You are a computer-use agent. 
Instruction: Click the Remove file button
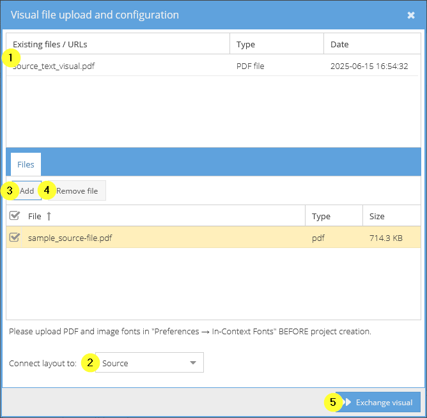77,190
